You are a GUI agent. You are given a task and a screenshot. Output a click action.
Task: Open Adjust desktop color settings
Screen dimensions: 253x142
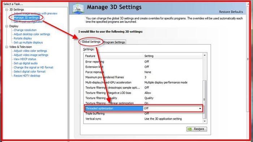(32, 34)
